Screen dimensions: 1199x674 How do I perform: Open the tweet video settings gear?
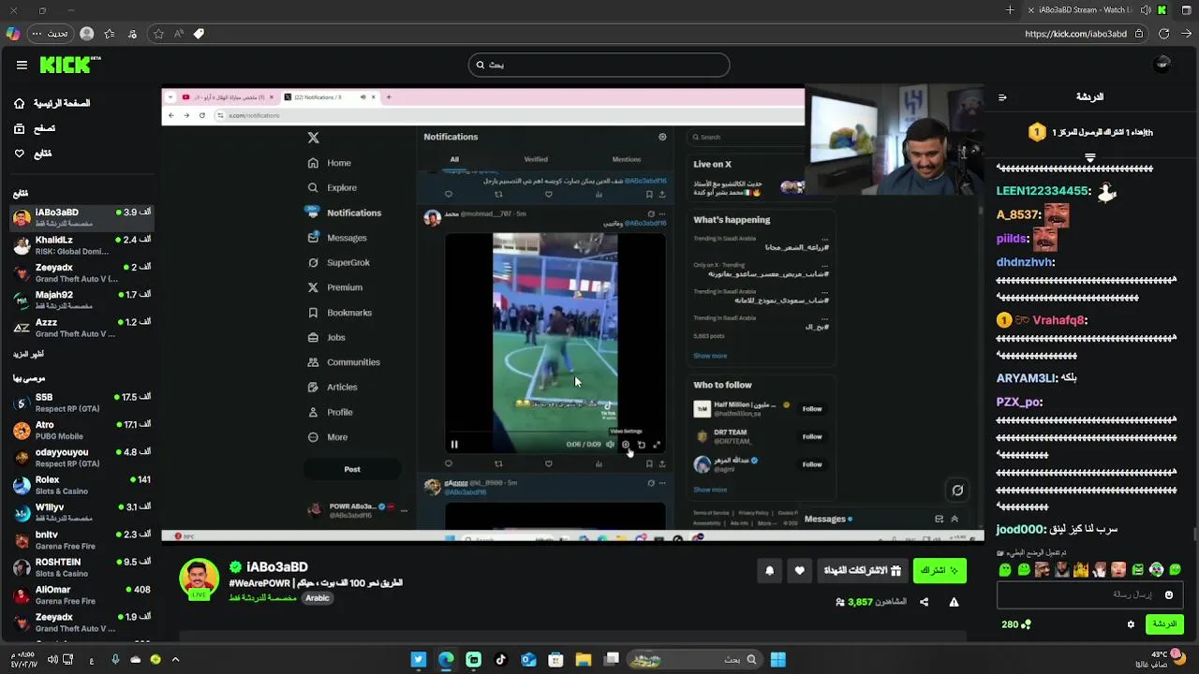(626, 445)
